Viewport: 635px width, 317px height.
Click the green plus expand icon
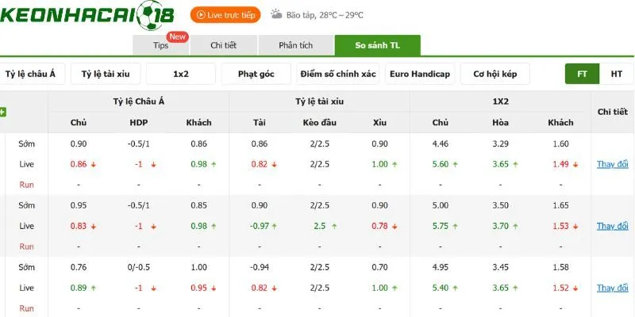2,112
